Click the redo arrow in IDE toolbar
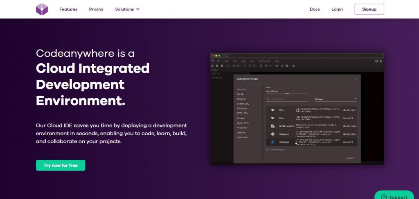The image size is (419, 199). click(x=233, y=66)
